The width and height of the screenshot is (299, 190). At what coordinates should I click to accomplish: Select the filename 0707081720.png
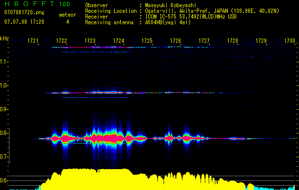coord(24,13)
